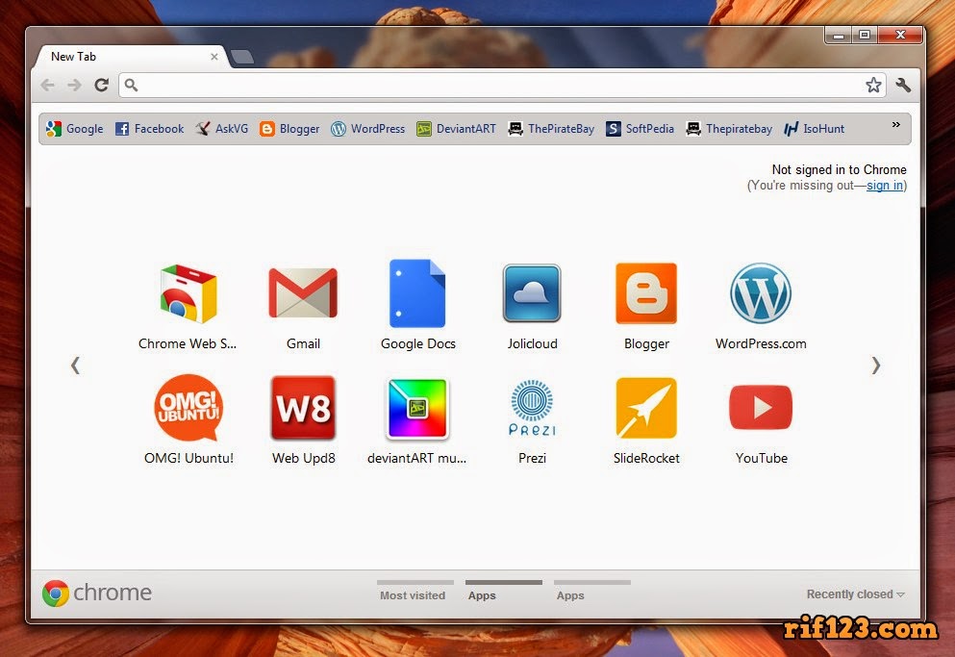The image size is (955, 657).
Task: Open the lowercase Thepiratebay bookmark
Action: point(729,129)
